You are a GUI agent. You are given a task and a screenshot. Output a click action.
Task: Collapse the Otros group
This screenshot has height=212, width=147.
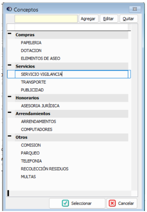tap(9, 136)
